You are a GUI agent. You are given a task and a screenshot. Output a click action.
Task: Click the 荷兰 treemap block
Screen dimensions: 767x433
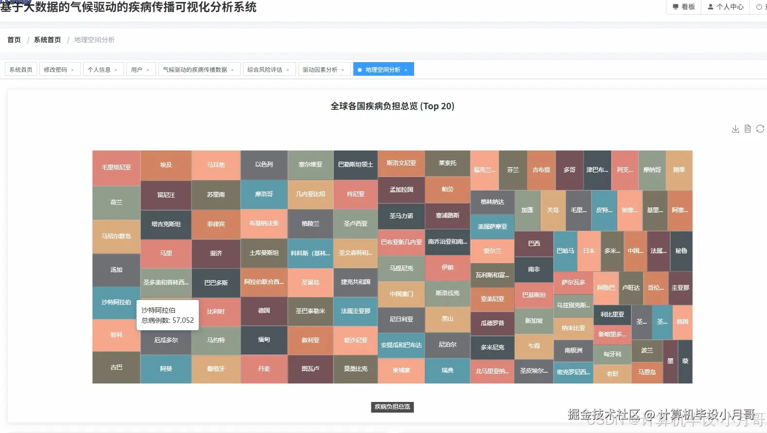(x=116, y=202)
